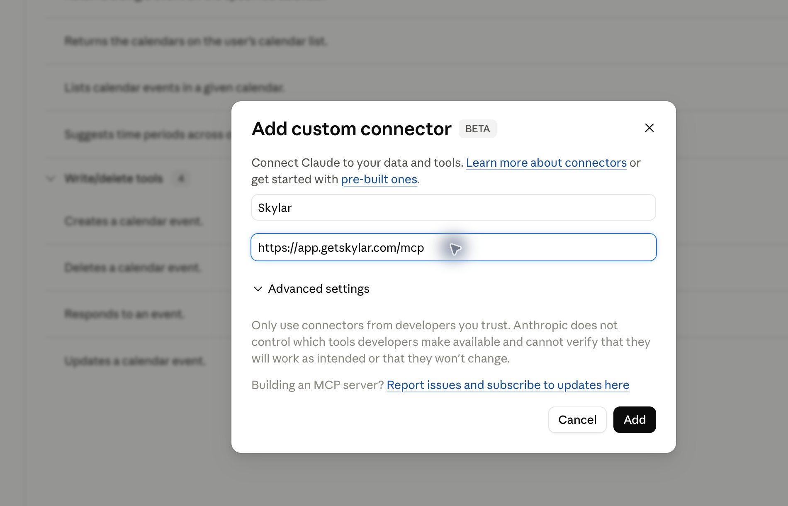Viewport: 788px width, 506px height.
Task: Select the Write/delete tools heading in background
Action: pos(114,179)
